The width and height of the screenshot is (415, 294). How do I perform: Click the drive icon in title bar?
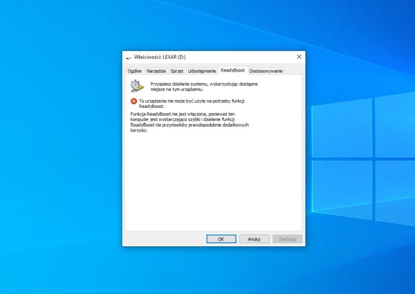click(129, 57)
